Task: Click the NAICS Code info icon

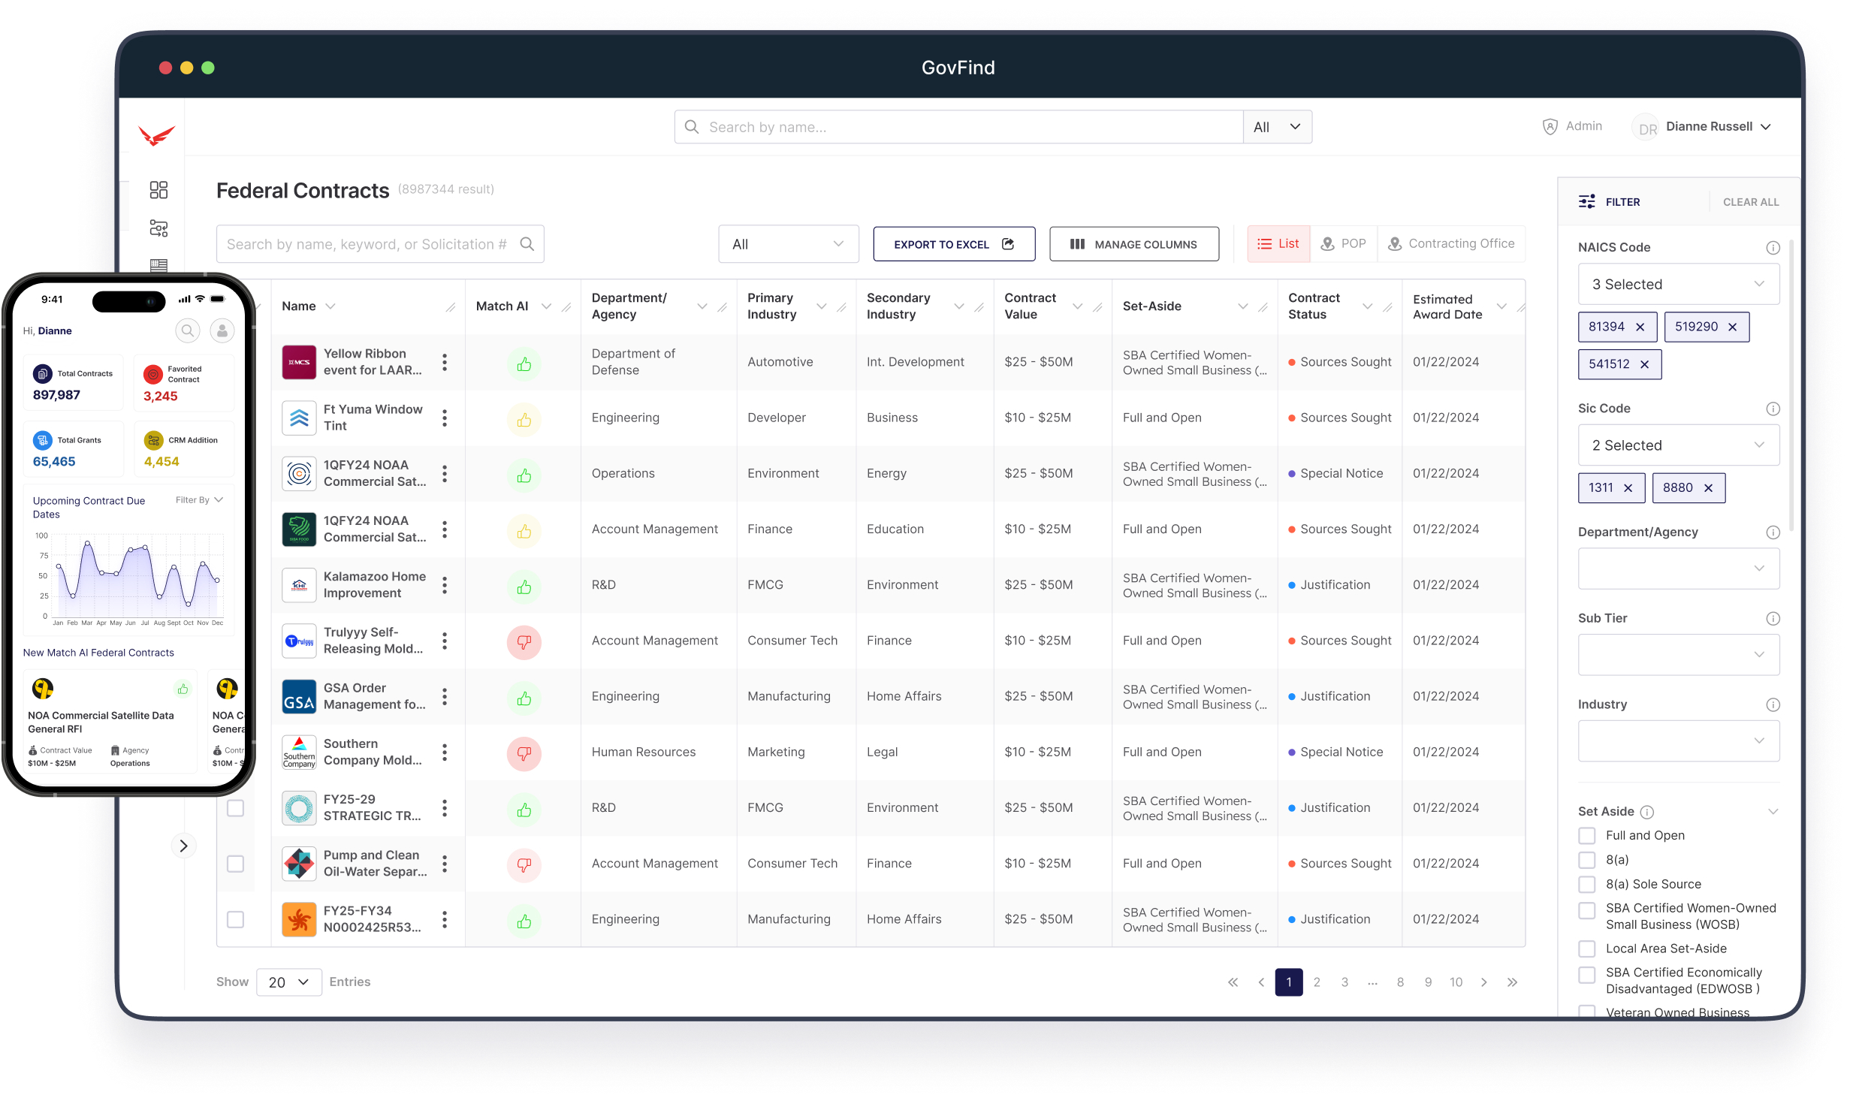Action: coord(1773,248)
